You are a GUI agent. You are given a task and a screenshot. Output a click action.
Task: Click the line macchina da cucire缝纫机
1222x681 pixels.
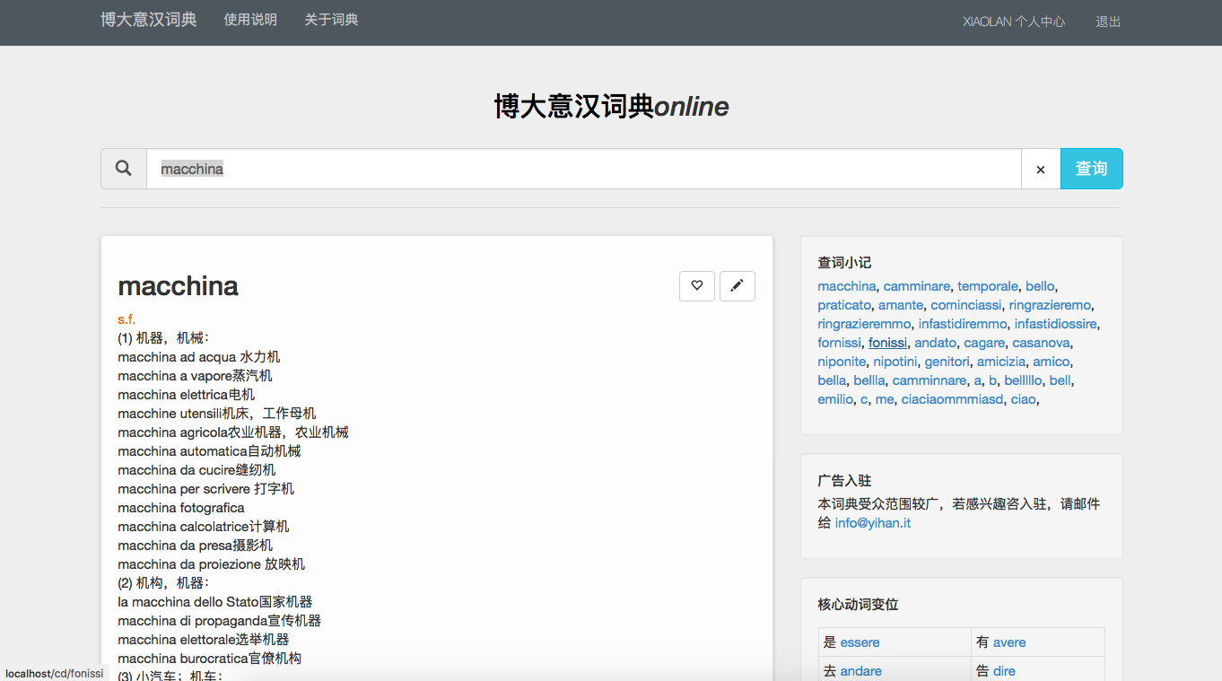[196, 470]
